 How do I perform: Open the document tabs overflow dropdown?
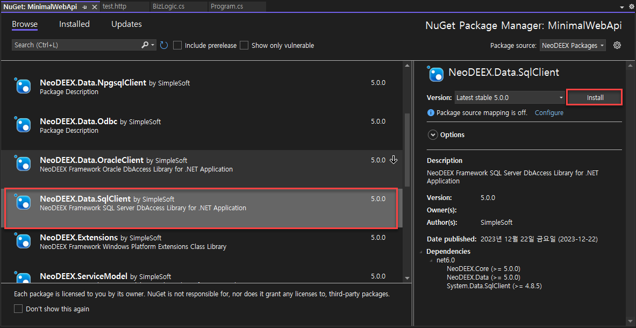tap(622, 7)
